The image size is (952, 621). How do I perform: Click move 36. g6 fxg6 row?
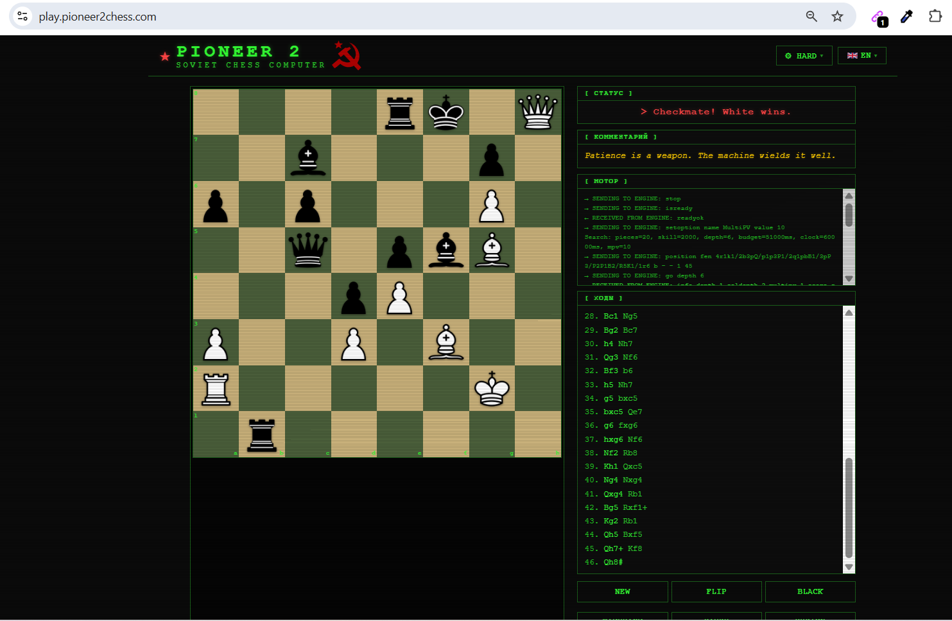(611, 425)
